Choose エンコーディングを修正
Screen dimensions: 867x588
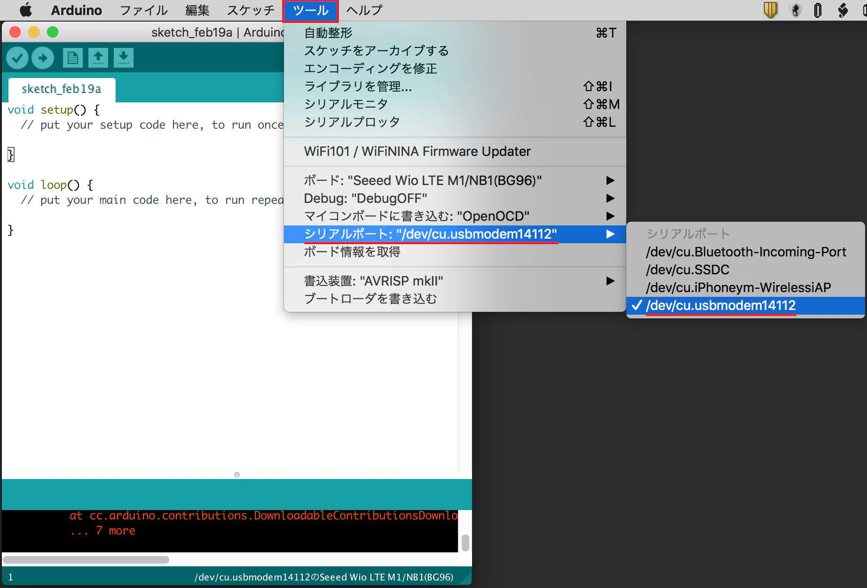point(455,69)
